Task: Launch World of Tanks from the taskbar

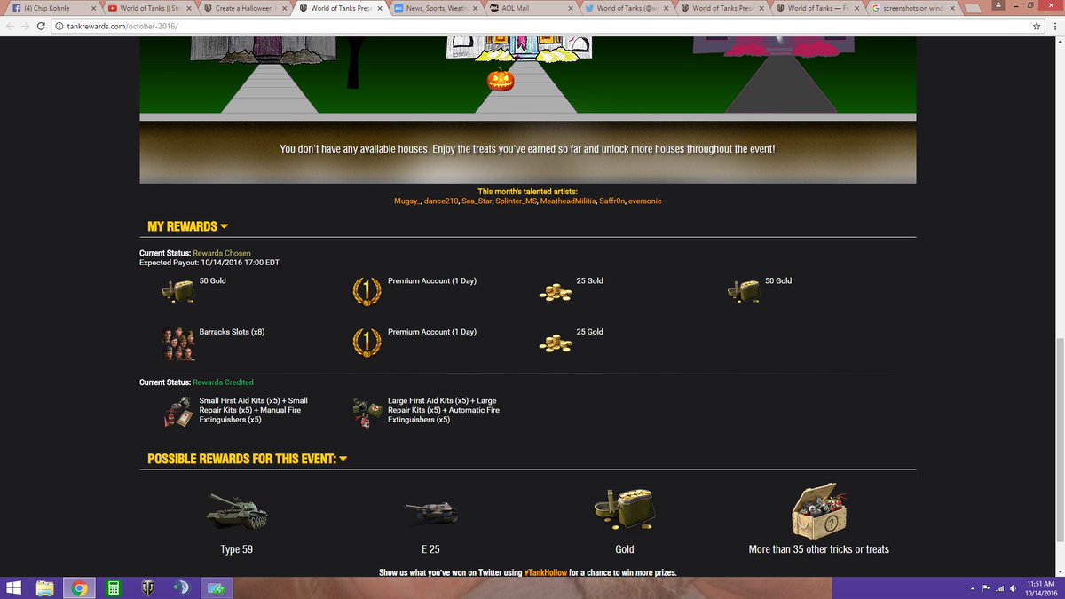Action: (x=146, y=587)
